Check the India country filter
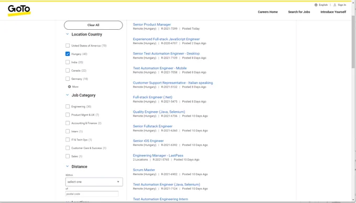This screenshot has height=203, width=356. click(x=68, y=62)
